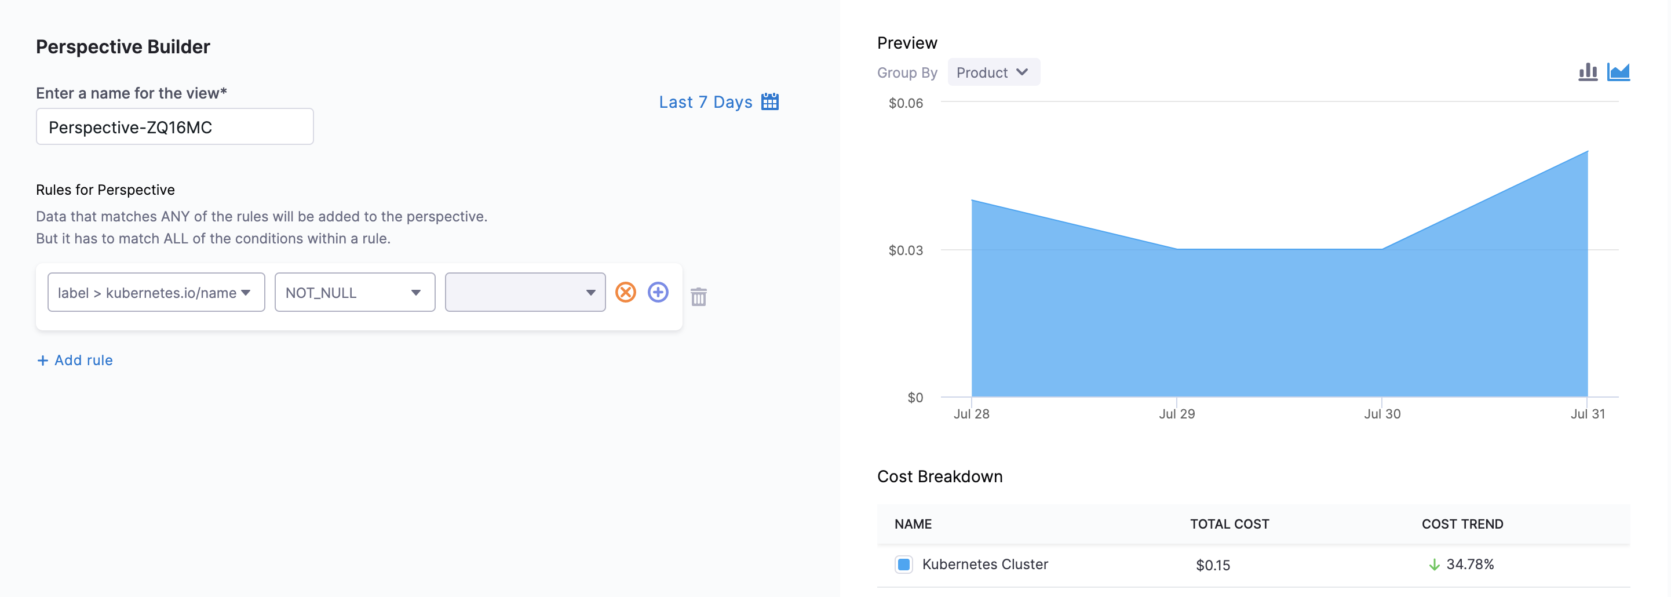The width and height of the screenshot is (1671, 597).
Task: Click plus icon beside Add rule
Action: (x=43, y=360)
